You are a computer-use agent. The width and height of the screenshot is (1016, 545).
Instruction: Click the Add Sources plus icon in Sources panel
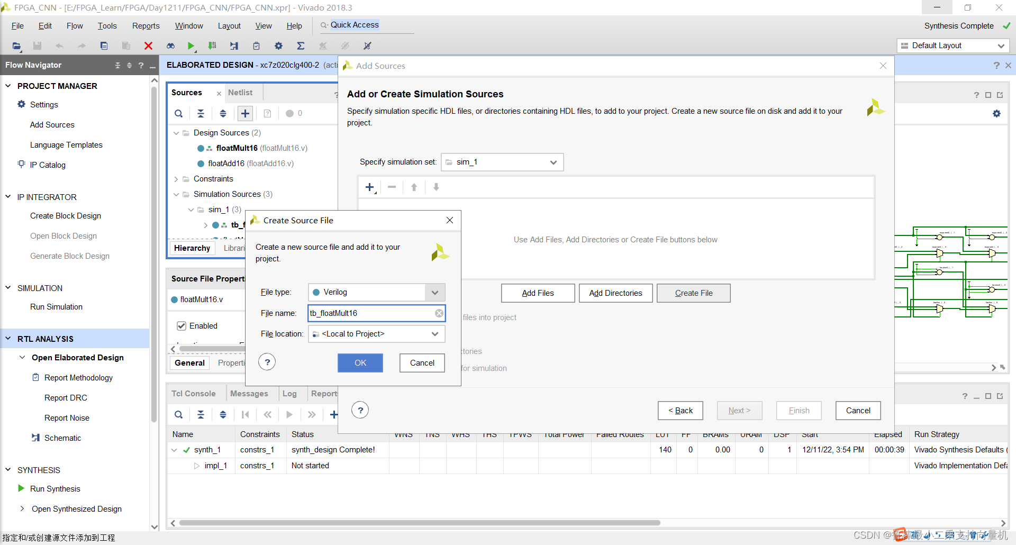point(245,113)
